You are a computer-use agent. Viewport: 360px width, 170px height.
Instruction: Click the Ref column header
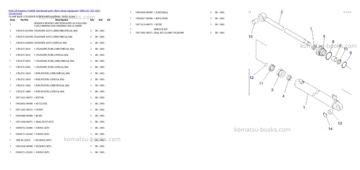point(101,20)
